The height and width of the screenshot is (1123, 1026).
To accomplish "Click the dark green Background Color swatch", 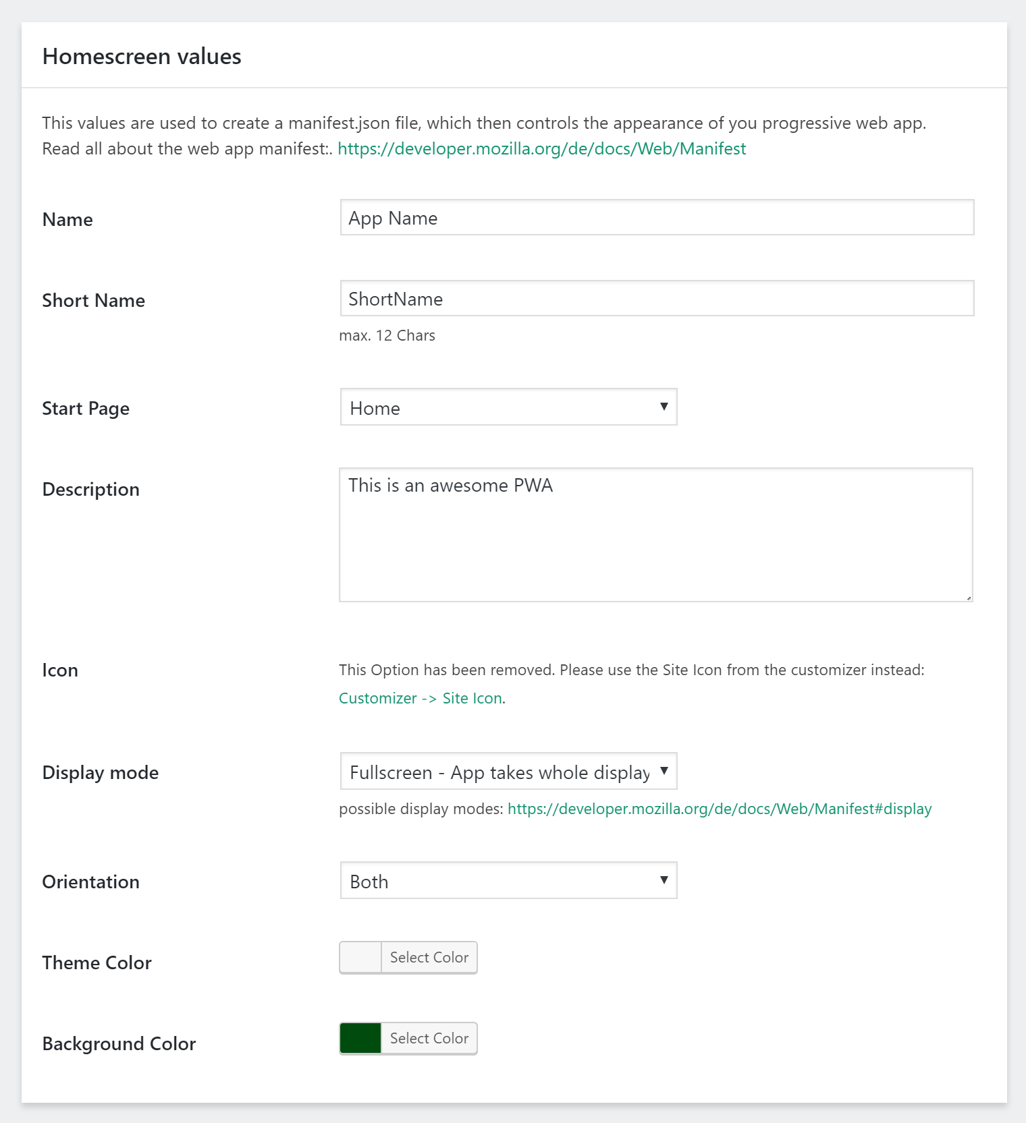I will pos(360,1039).
